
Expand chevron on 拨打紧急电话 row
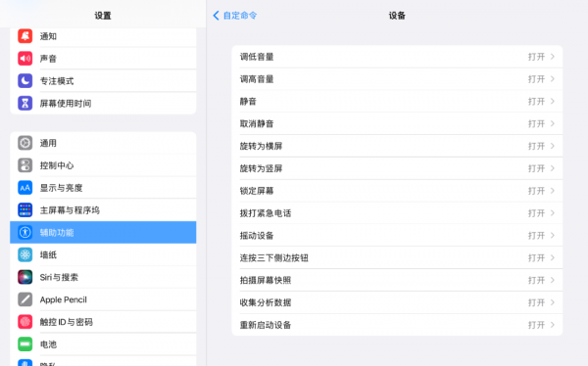pyautogui.click(x=553, y=213)
